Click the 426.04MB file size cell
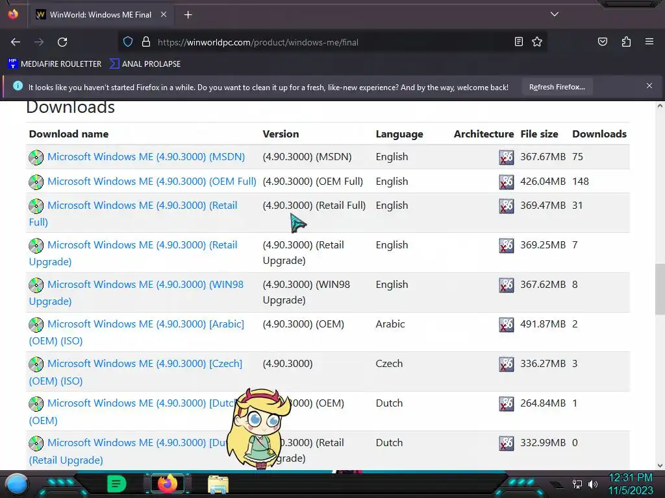 pos(543,182)
